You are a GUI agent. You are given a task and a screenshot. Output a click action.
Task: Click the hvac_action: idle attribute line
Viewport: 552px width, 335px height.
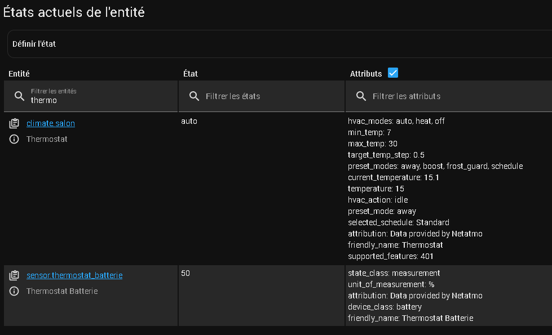(378, 200)
